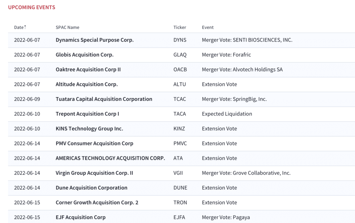
Task: Open EJF Acquisition Corp entry
Action: click(x=80, y=217)
